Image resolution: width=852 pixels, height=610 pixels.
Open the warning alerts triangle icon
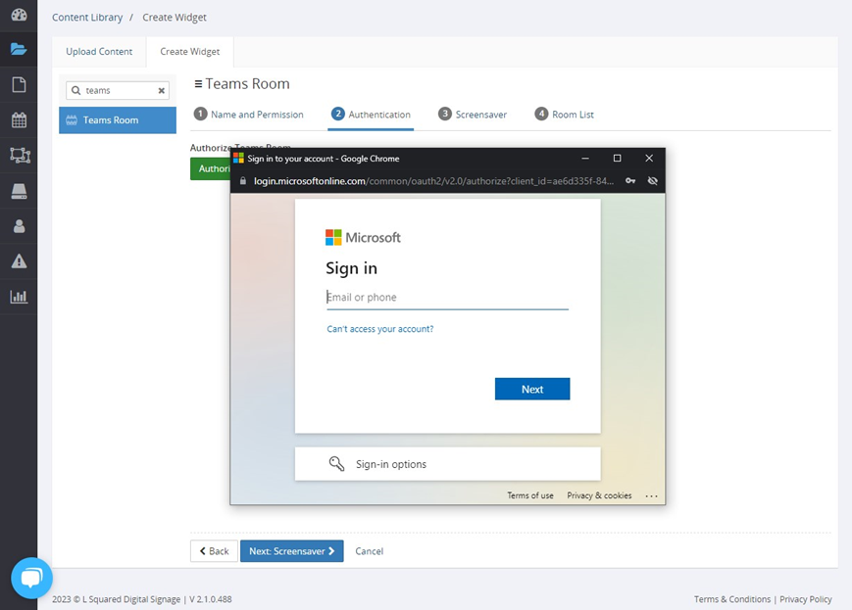[x=19, y=261]
